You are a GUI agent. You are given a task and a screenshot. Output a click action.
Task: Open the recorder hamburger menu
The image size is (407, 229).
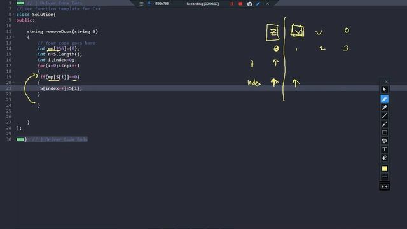coord(141,4)
